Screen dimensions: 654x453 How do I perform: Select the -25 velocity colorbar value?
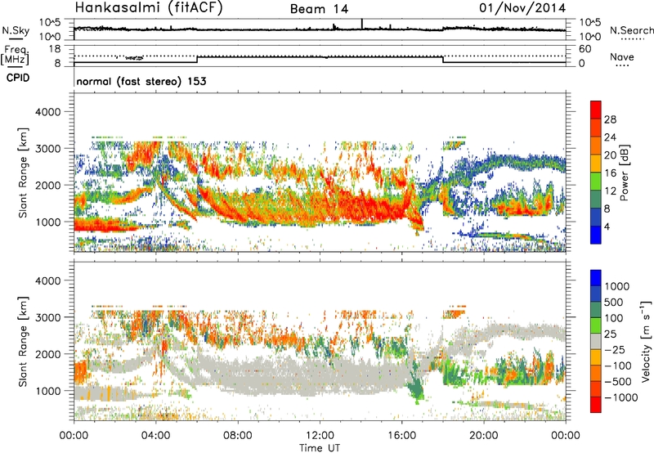(615, 349)
